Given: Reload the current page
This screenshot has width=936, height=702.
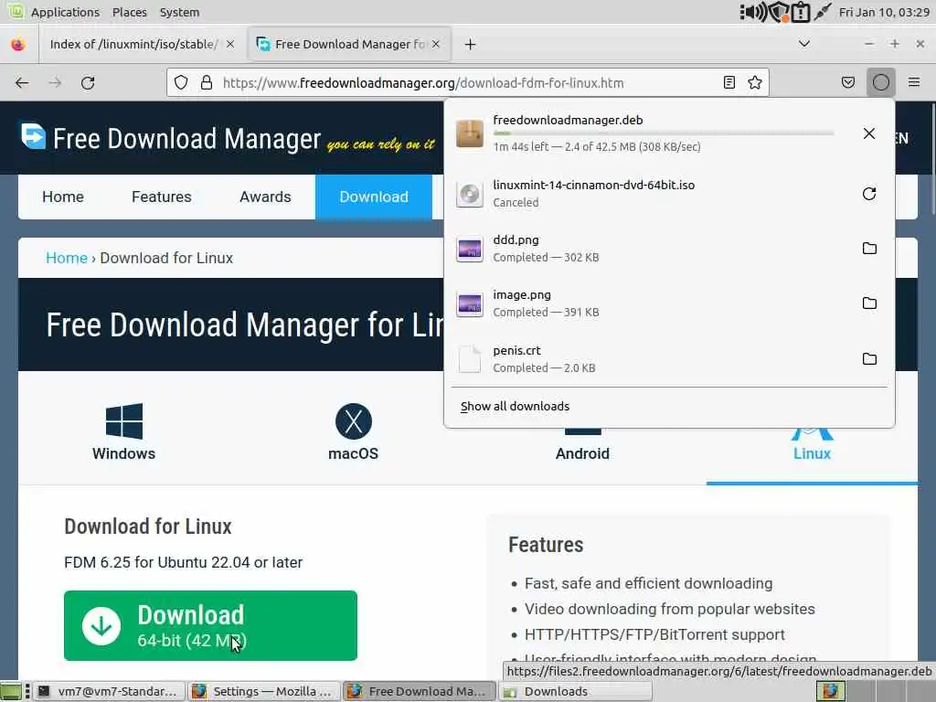Looking at the screenshot, I should [x=88, y=82].
